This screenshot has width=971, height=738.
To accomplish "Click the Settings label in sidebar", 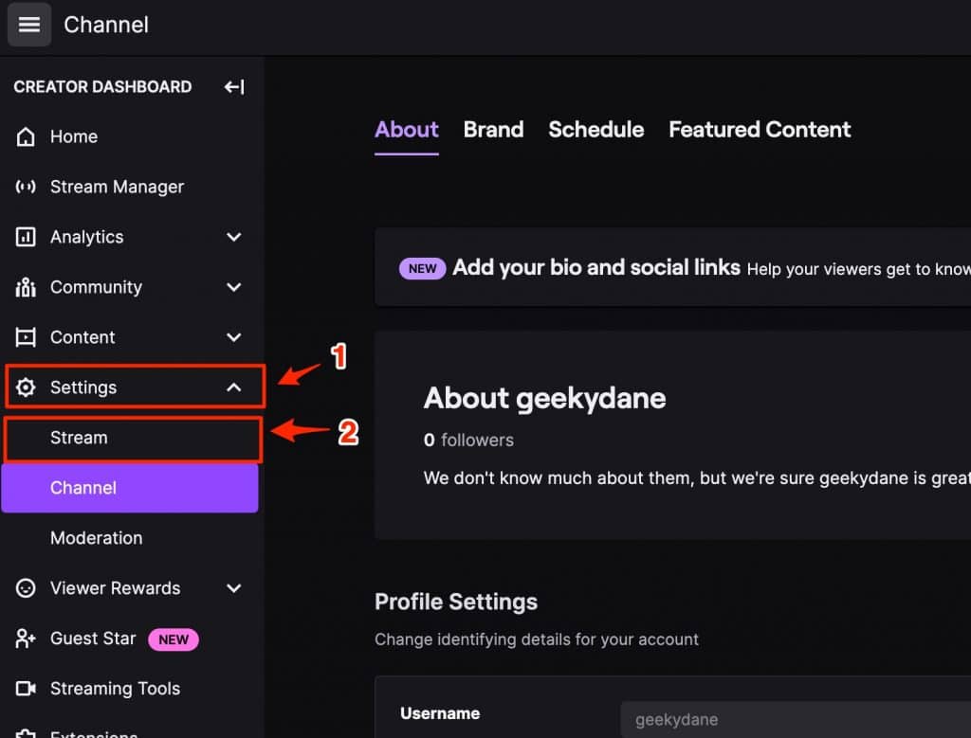I will click(x=83, y=387).
